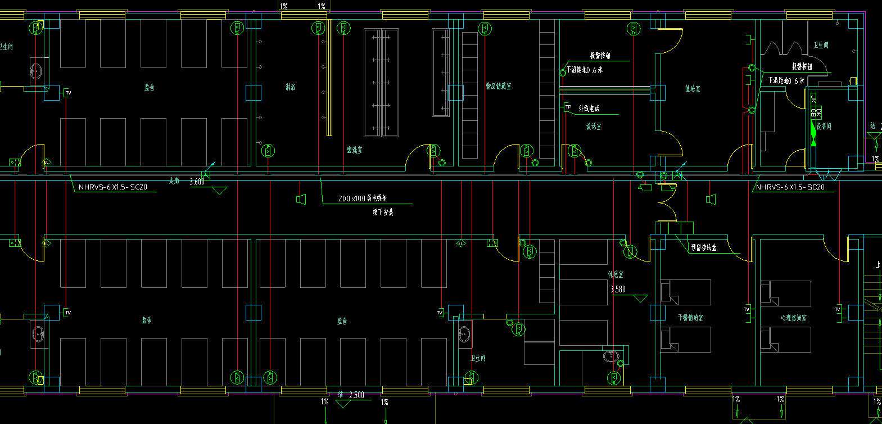
Task: Pick the 干警值班室 room label
Action: [690, 318]
